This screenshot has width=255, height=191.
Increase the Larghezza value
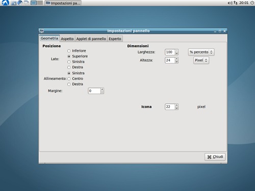click(x=176, y=50)
